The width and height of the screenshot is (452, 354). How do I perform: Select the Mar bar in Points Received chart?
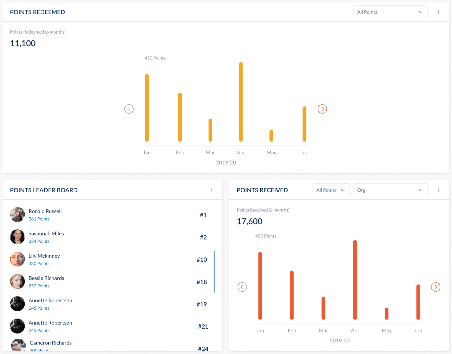[x=323, y=308]
